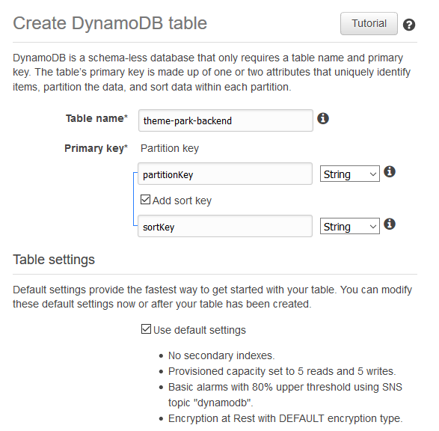Screen dimensions: 439x431
Task: Open the help question mark icon
Action: pyautogui.click(x=409, y=25)
